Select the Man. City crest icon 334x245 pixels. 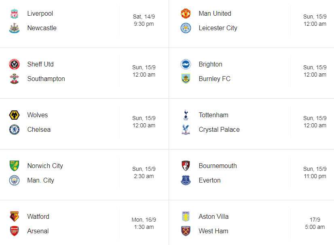(14, 180)
